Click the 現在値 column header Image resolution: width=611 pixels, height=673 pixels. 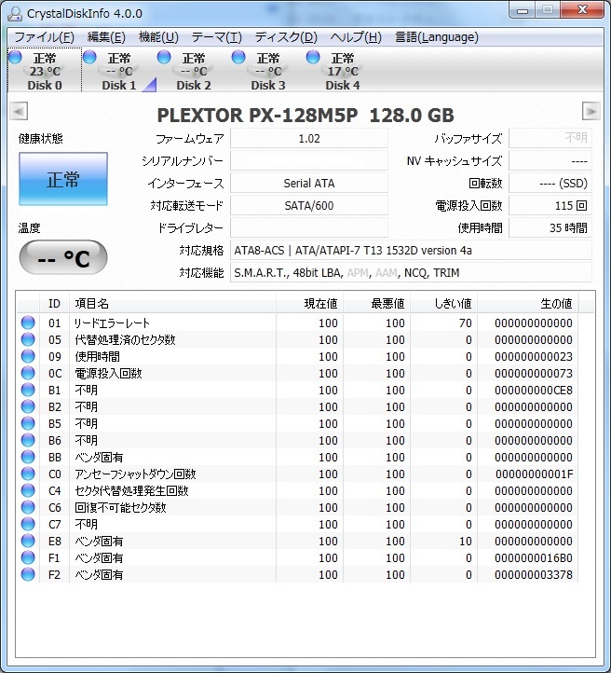309,304
